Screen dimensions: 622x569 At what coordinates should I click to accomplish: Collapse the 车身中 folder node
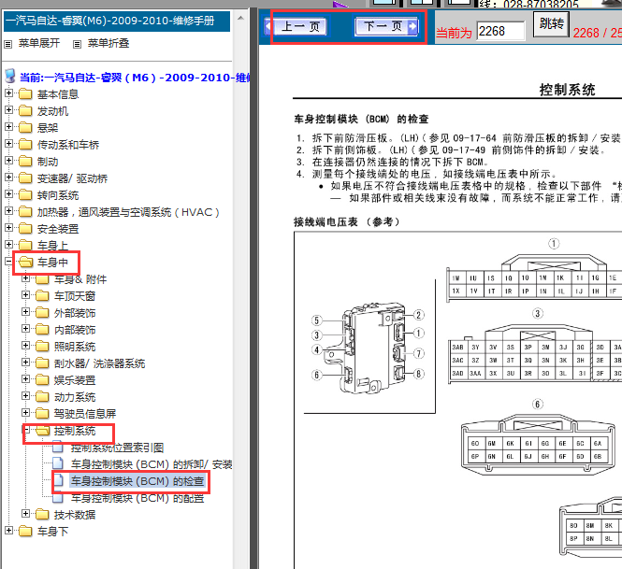(8, 262)
